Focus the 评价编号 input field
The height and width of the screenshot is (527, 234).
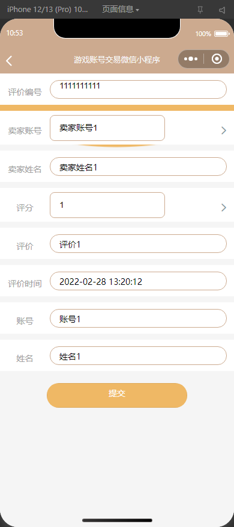pos(138,89)
